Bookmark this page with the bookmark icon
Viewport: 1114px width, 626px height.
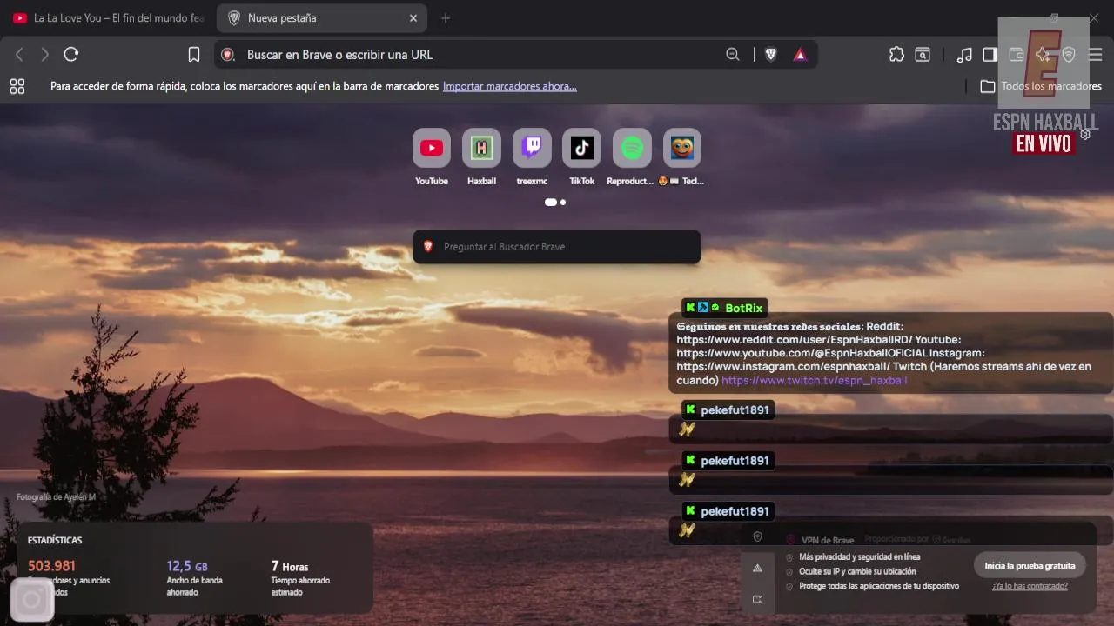coord(194,55)
